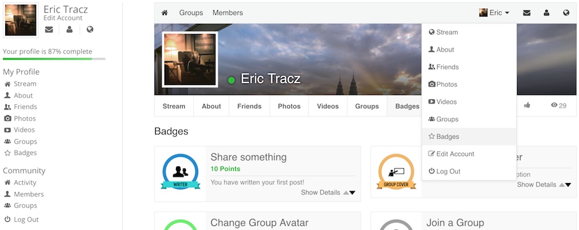Click the Writer badge icon
This screenshot has height=230, width=579.
click(180, 172)
